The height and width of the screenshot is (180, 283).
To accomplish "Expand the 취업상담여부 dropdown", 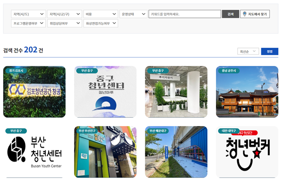I will point(65,24).
